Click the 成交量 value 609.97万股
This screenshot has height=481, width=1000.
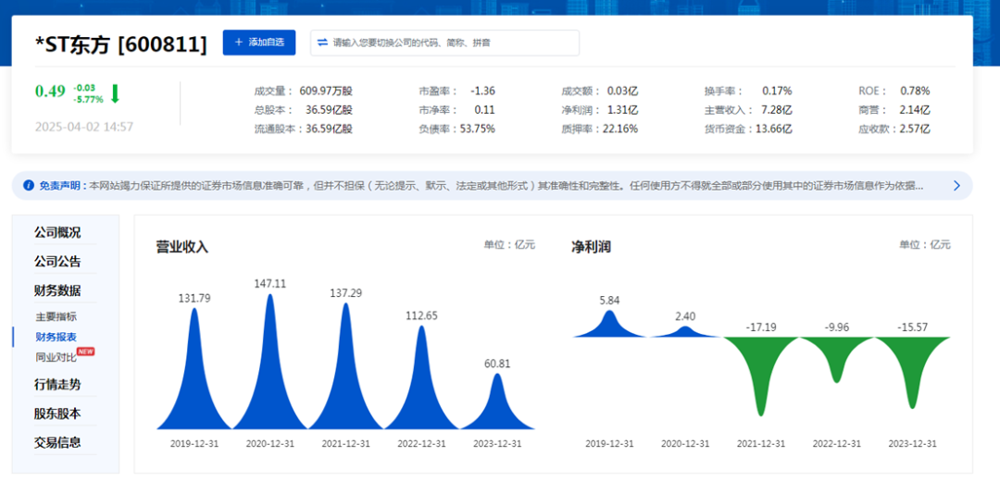point(325,91)
